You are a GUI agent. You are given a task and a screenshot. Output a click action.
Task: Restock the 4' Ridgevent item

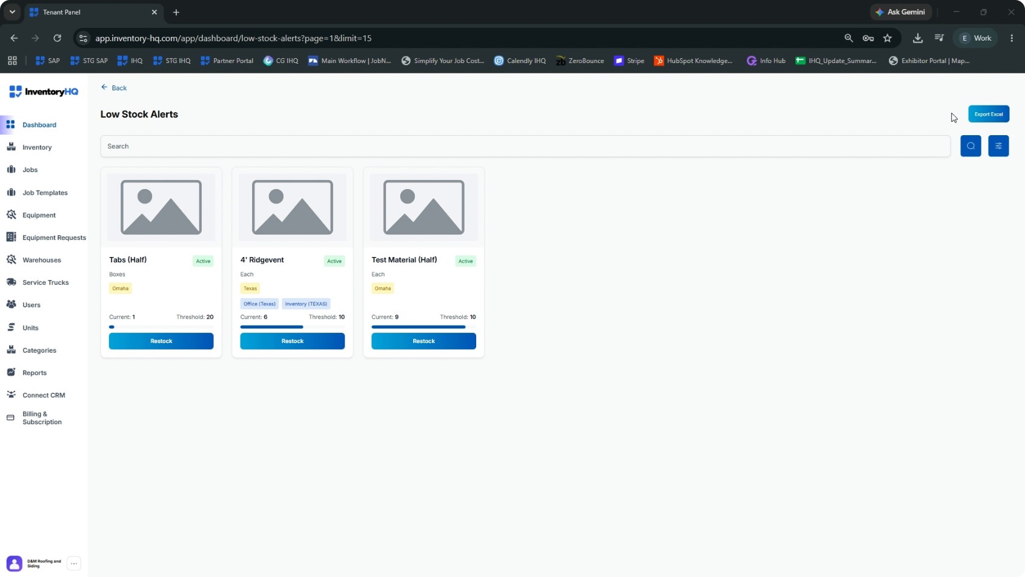click(x=293, y=341)
